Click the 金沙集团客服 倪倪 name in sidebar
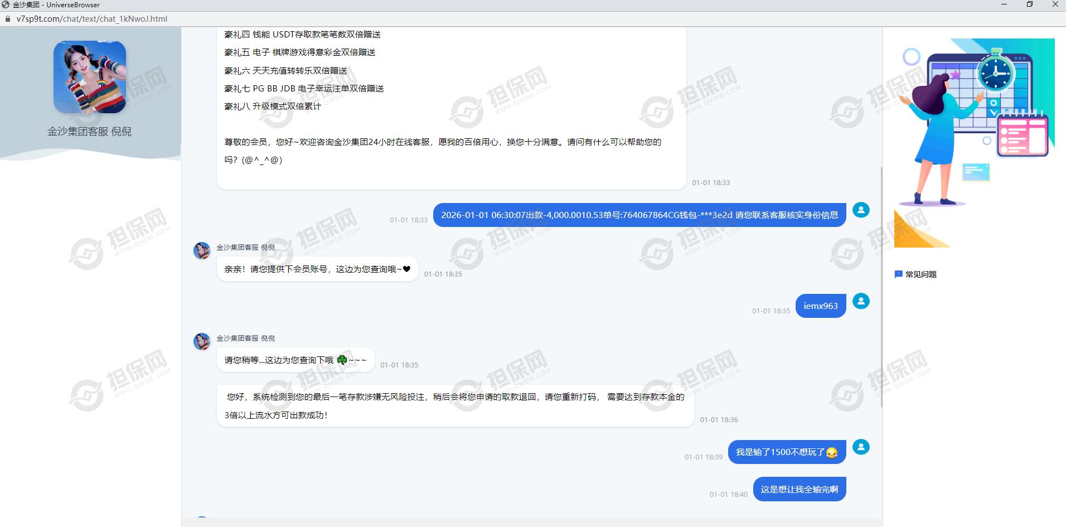This screenshot has height=527, width=1066. [90, 132]
